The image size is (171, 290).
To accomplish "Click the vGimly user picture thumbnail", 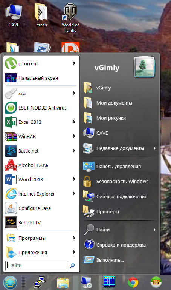I will point(144,67).
